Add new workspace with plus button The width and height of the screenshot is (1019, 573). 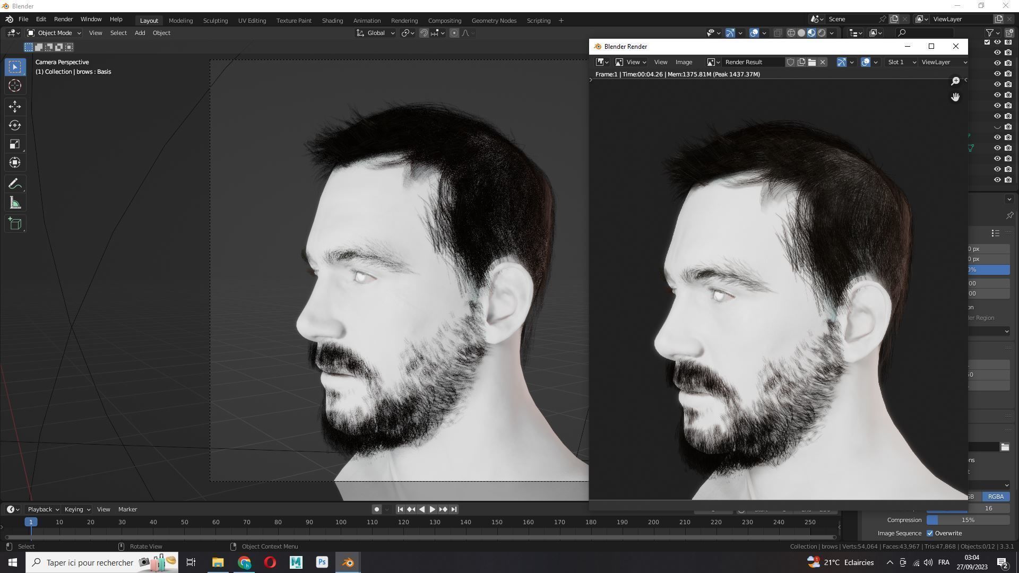click(561, 21)
